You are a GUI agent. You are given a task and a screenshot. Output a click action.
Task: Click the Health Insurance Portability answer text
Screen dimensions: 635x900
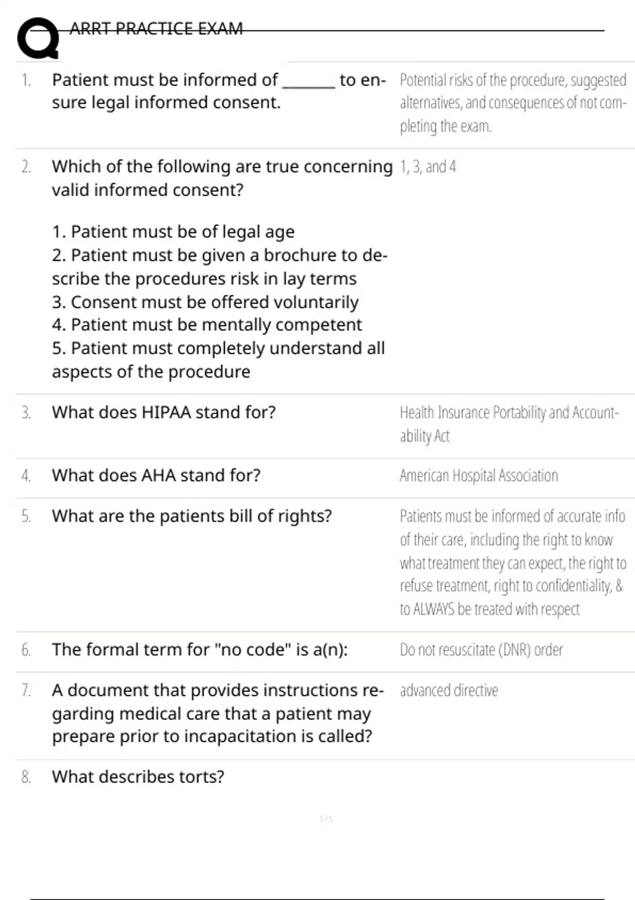coord(509,424)
